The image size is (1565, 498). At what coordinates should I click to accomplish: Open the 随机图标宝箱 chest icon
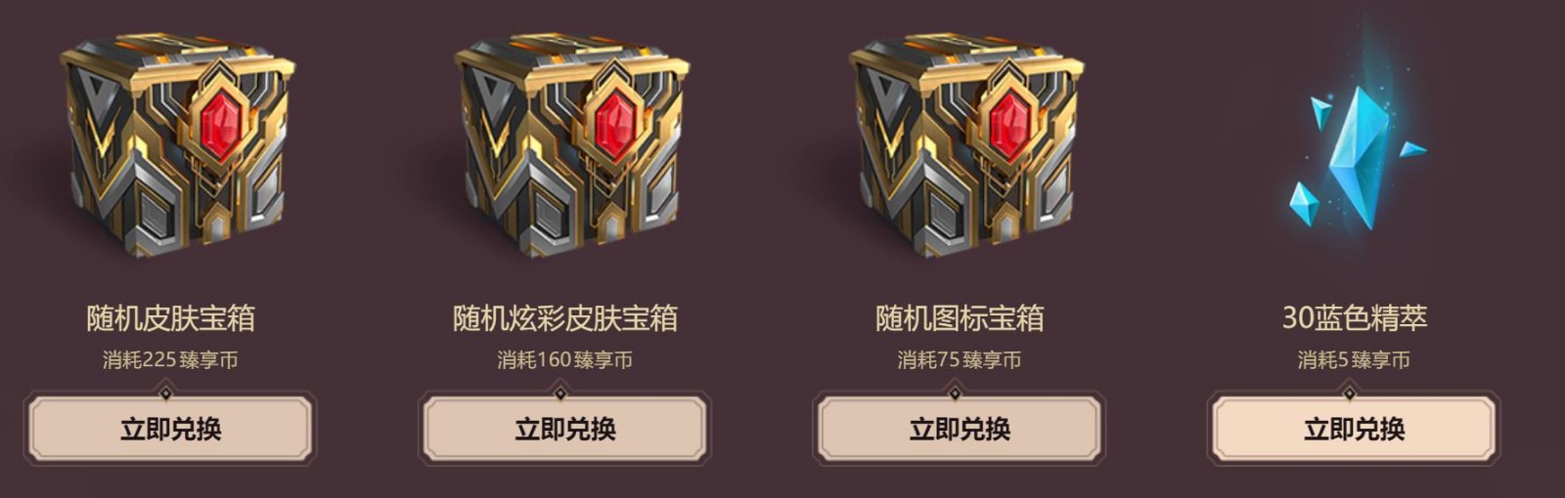[965, 145]
